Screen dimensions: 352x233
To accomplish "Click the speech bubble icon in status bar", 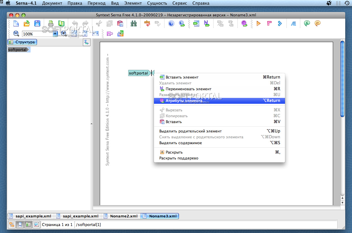I will (x=36, y=225).
